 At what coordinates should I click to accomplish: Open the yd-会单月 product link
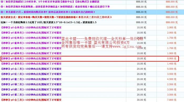click(31, 27)
